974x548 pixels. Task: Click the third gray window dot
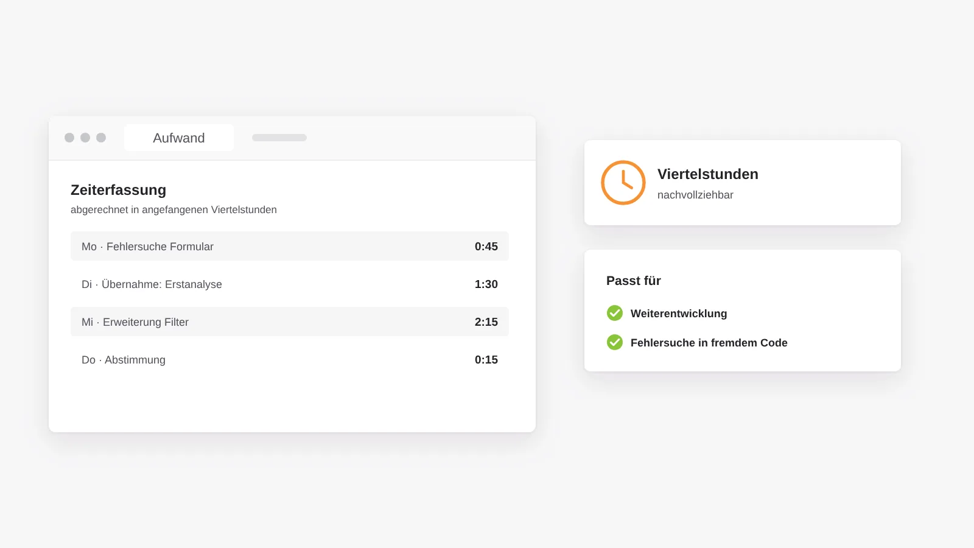pos(101,138)
